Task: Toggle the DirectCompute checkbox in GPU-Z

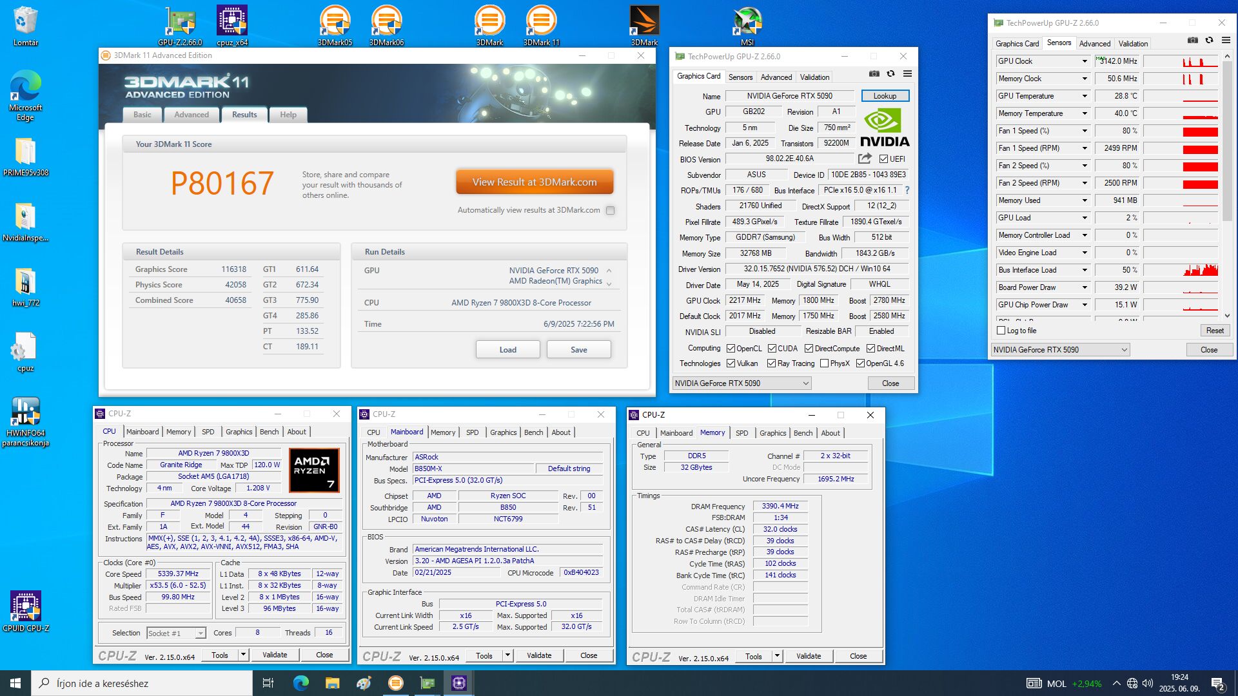Action: pos(809,349)
